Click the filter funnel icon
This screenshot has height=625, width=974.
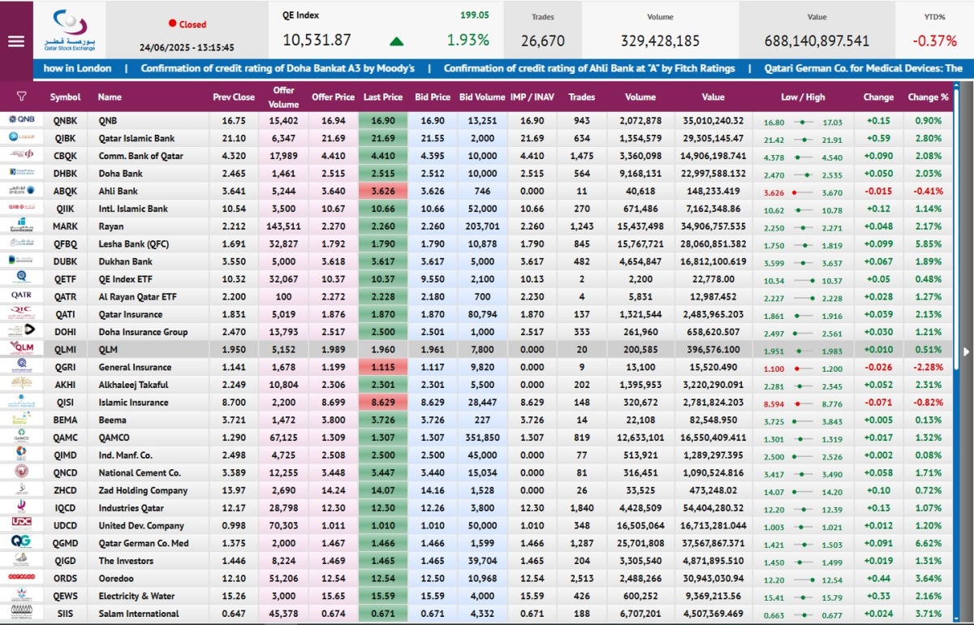(21, 97)
